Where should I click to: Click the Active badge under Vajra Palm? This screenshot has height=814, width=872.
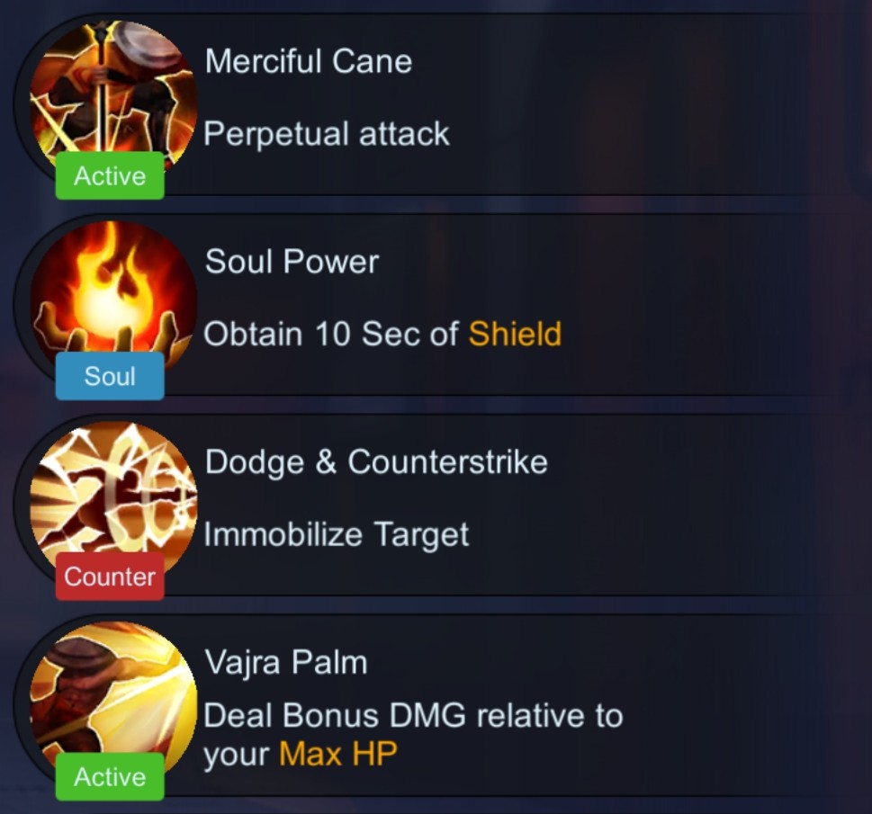coord(110,777)
